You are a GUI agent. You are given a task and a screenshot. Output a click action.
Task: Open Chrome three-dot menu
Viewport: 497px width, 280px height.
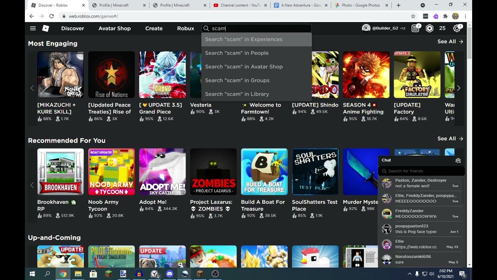(465, 16)
